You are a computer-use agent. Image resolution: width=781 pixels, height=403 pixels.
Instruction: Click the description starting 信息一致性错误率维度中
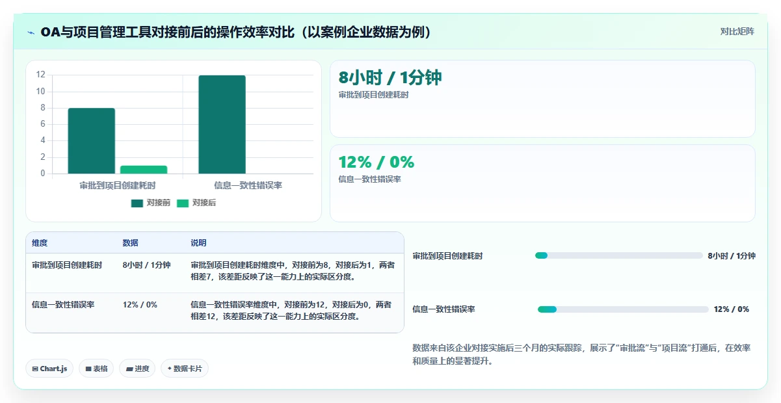click(x=291, y=311)
